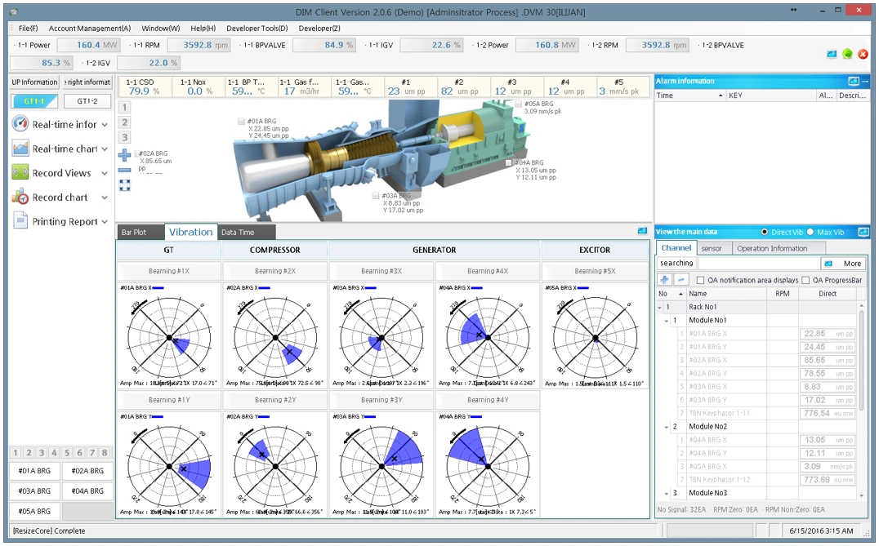The image size is (879, 546).
Task: Click the date 6/15/2016 3:15 AM in status bar
Action: [821, 530]
